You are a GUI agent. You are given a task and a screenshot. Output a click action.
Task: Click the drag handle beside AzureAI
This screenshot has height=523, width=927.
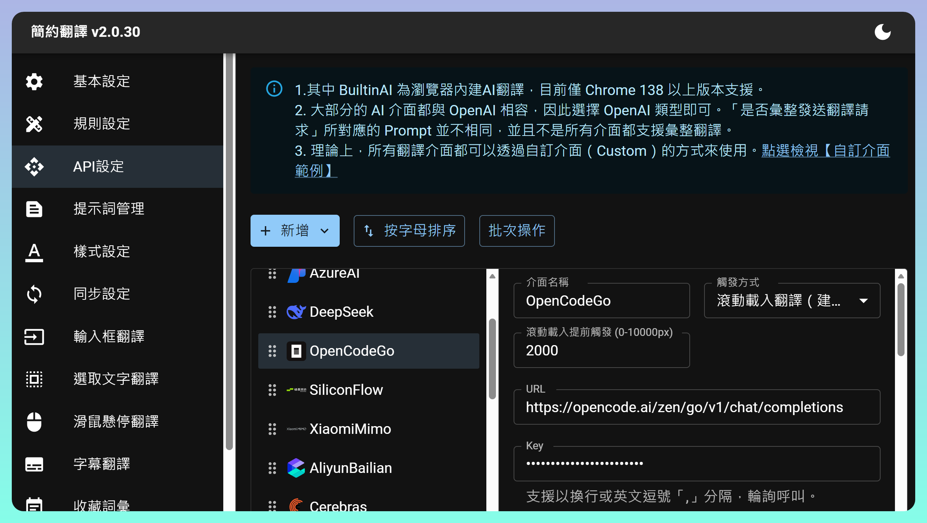pos(272,274)
